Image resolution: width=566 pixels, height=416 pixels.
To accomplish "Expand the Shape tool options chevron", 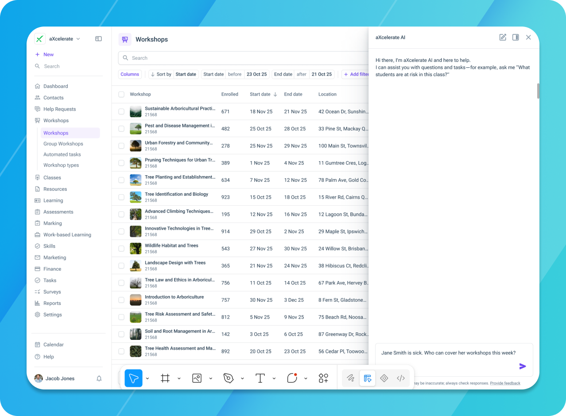I will click(306, 378).
